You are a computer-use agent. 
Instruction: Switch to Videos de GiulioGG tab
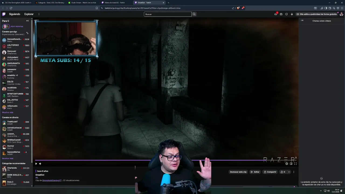pyautogui.click(x=116, y=3)
